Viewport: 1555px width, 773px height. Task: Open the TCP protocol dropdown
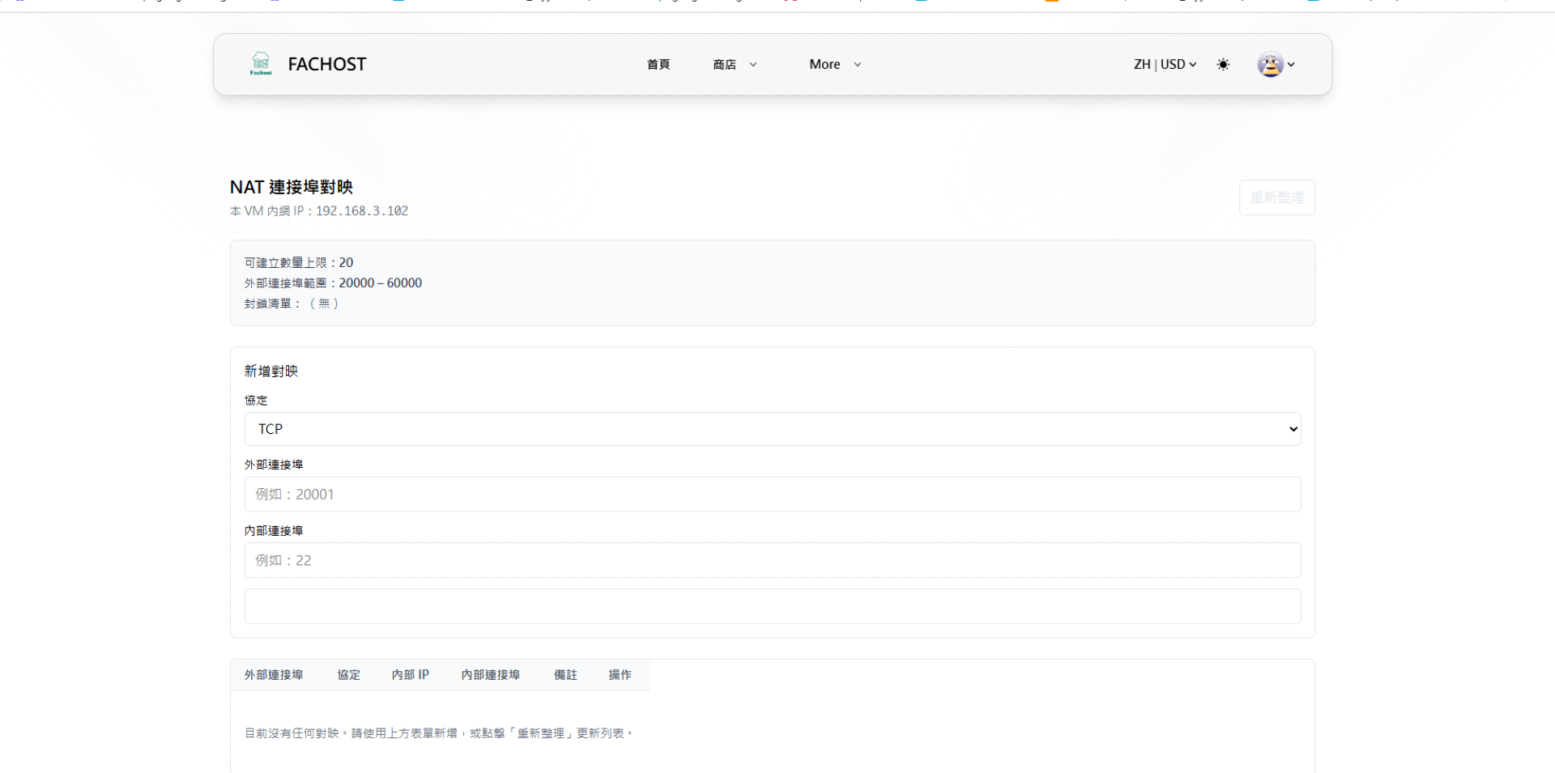[x=772, y=429]
